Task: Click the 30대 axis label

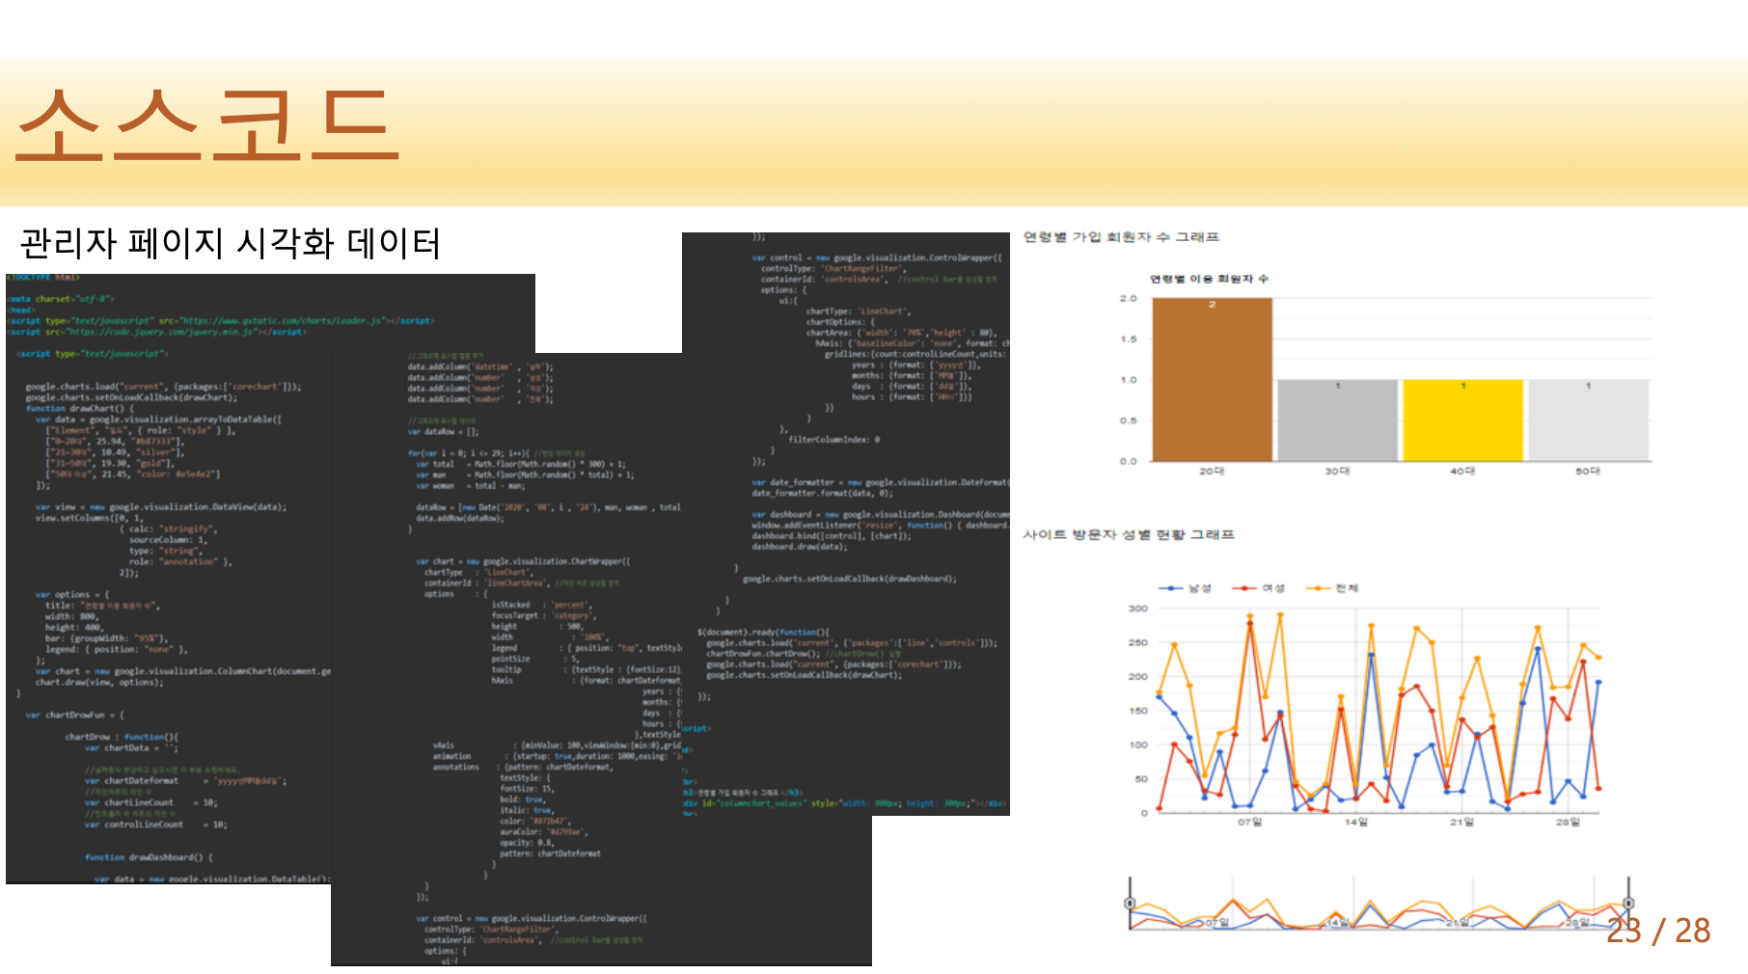Action: click(x=1337, y=472)
